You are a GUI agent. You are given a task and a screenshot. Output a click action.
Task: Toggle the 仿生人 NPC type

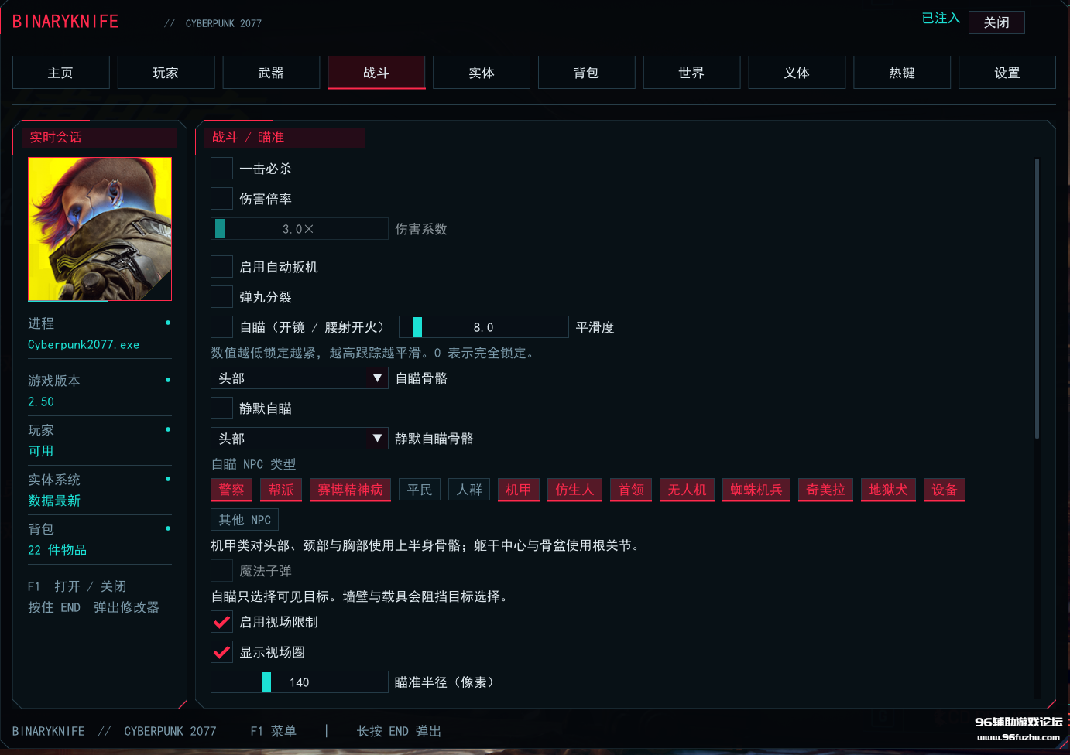point(574,490)
